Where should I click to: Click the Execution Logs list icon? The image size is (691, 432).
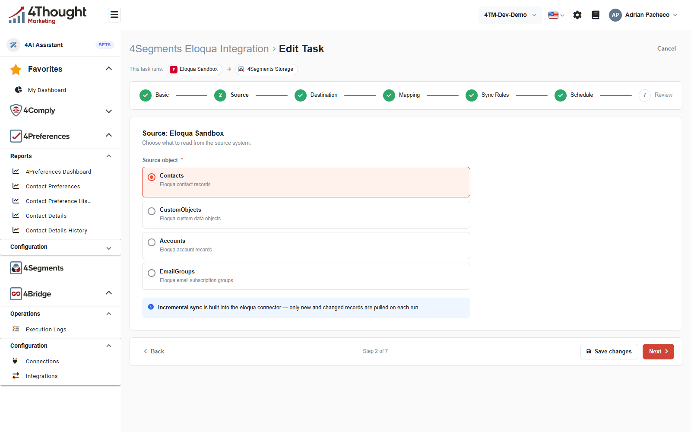[x=16, y=329]
